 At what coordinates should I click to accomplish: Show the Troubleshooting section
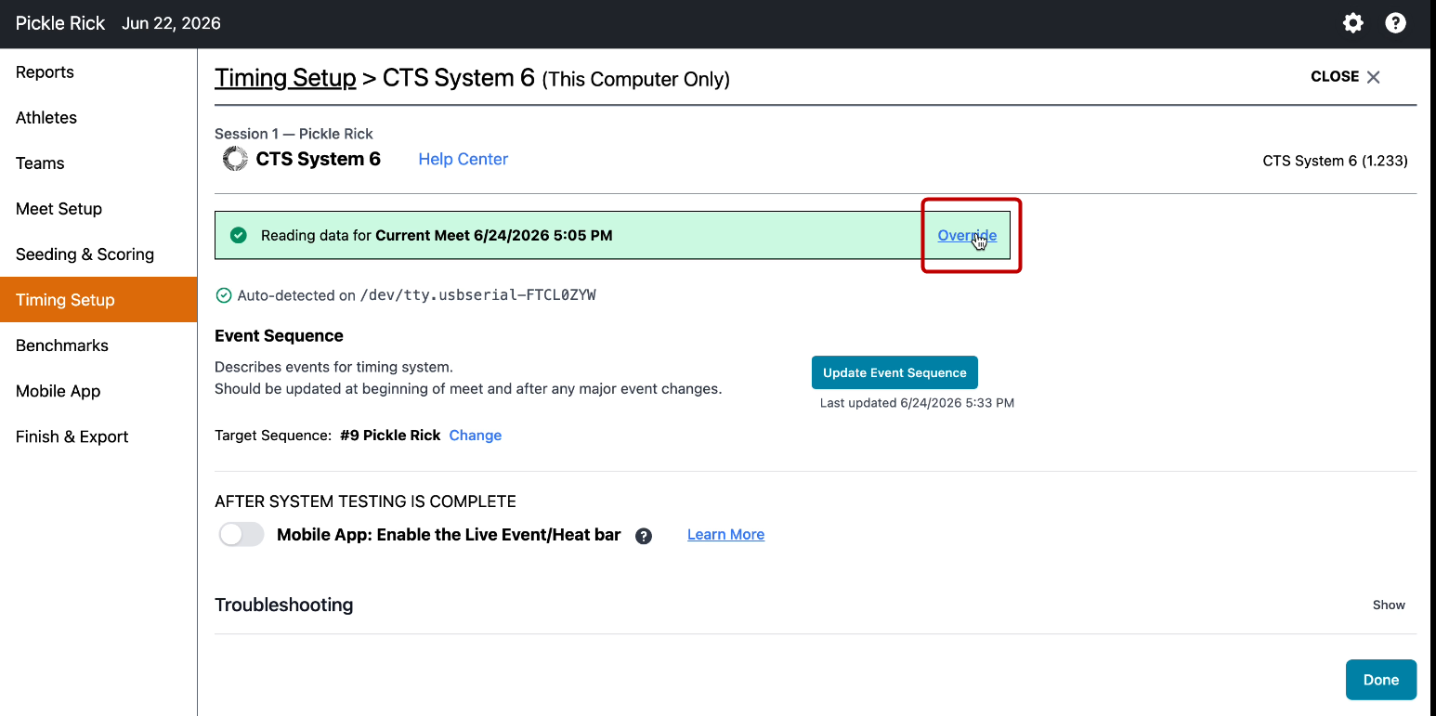pyautogui.click(x=1389, y=605)
